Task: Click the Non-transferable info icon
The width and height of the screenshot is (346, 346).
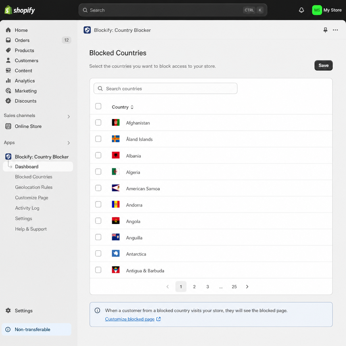Action: pyautogui.click(x=8, y=329)
